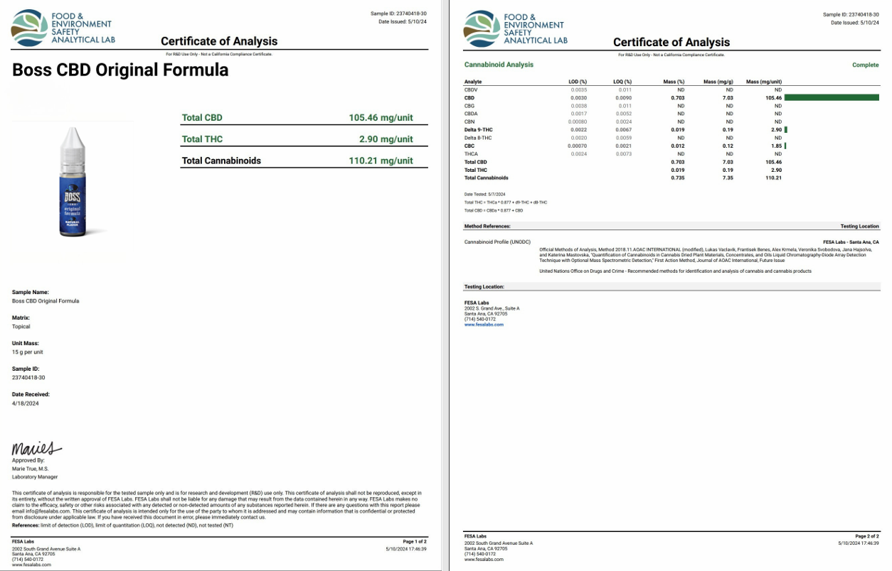Click the lab logo on page two
Viewport: 892px width, 571px height.
(x=515, y=28)
